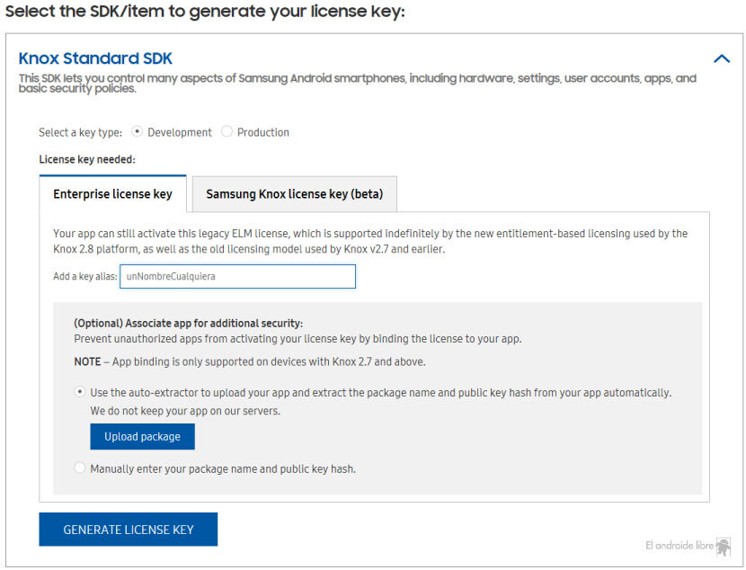Click the 'License key needed' label
The image size is (746, 570).
(87, 159)
